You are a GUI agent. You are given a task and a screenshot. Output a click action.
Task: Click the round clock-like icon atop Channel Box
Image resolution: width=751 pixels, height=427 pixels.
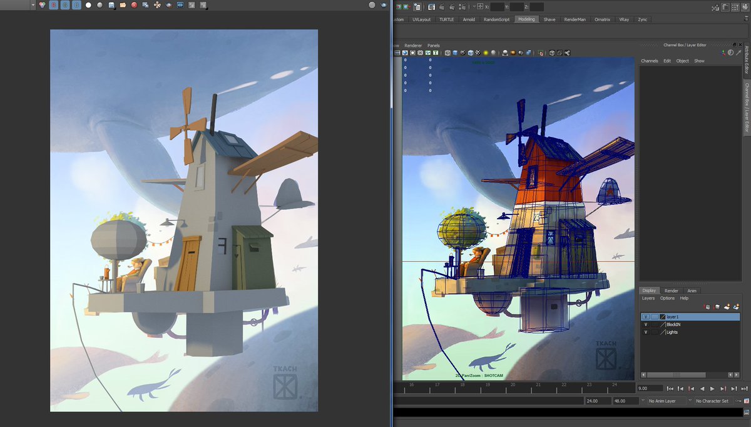pos(730,53)
